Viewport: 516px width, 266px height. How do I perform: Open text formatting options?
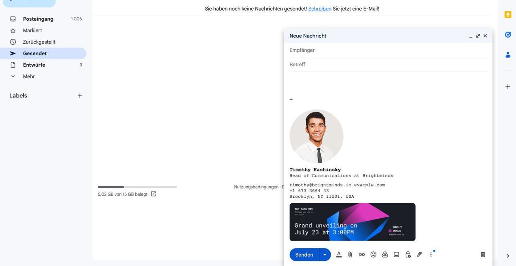(x=339, y=255)
